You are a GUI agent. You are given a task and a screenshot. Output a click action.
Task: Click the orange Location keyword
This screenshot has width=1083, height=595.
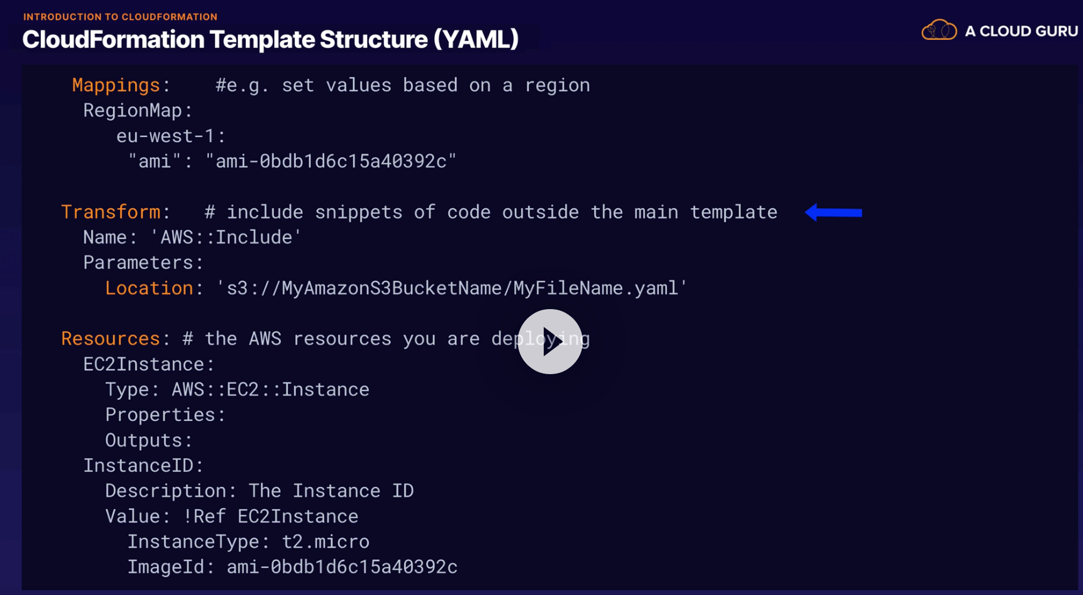(149, 288)
